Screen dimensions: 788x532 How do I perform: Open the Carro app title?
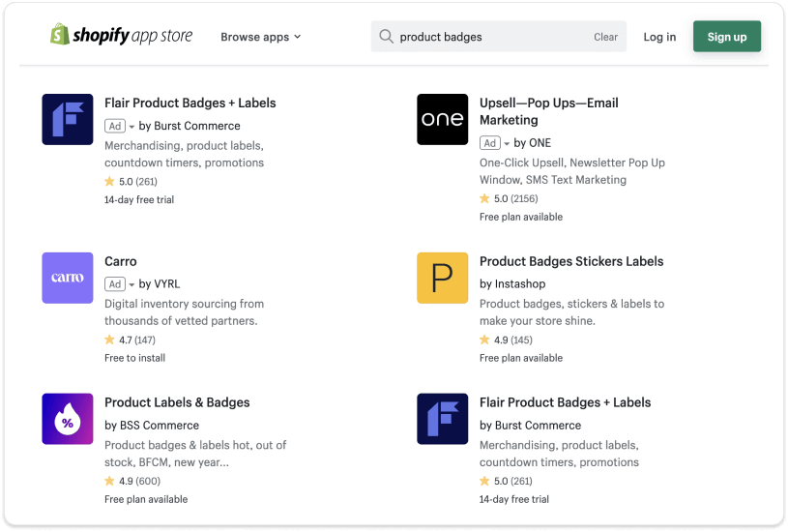point(121,261)
